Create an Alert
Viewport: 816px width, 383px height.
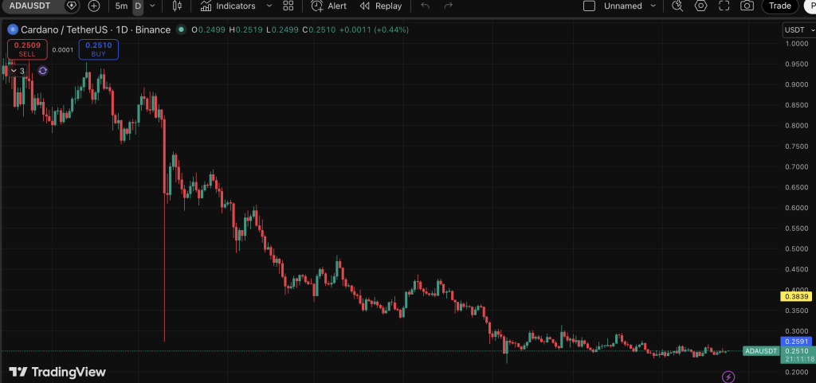click(329, 6)
